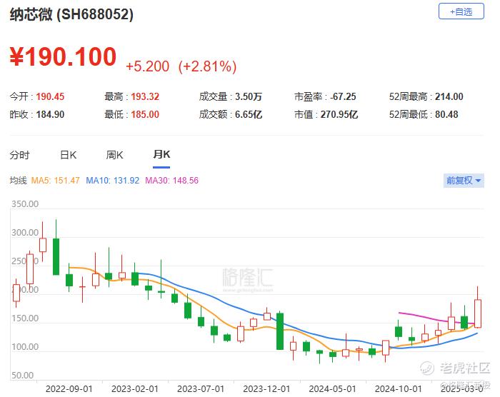Add stock via the +自选 button
The width and height of the screenshot is (500, 397).
[461, 11]
